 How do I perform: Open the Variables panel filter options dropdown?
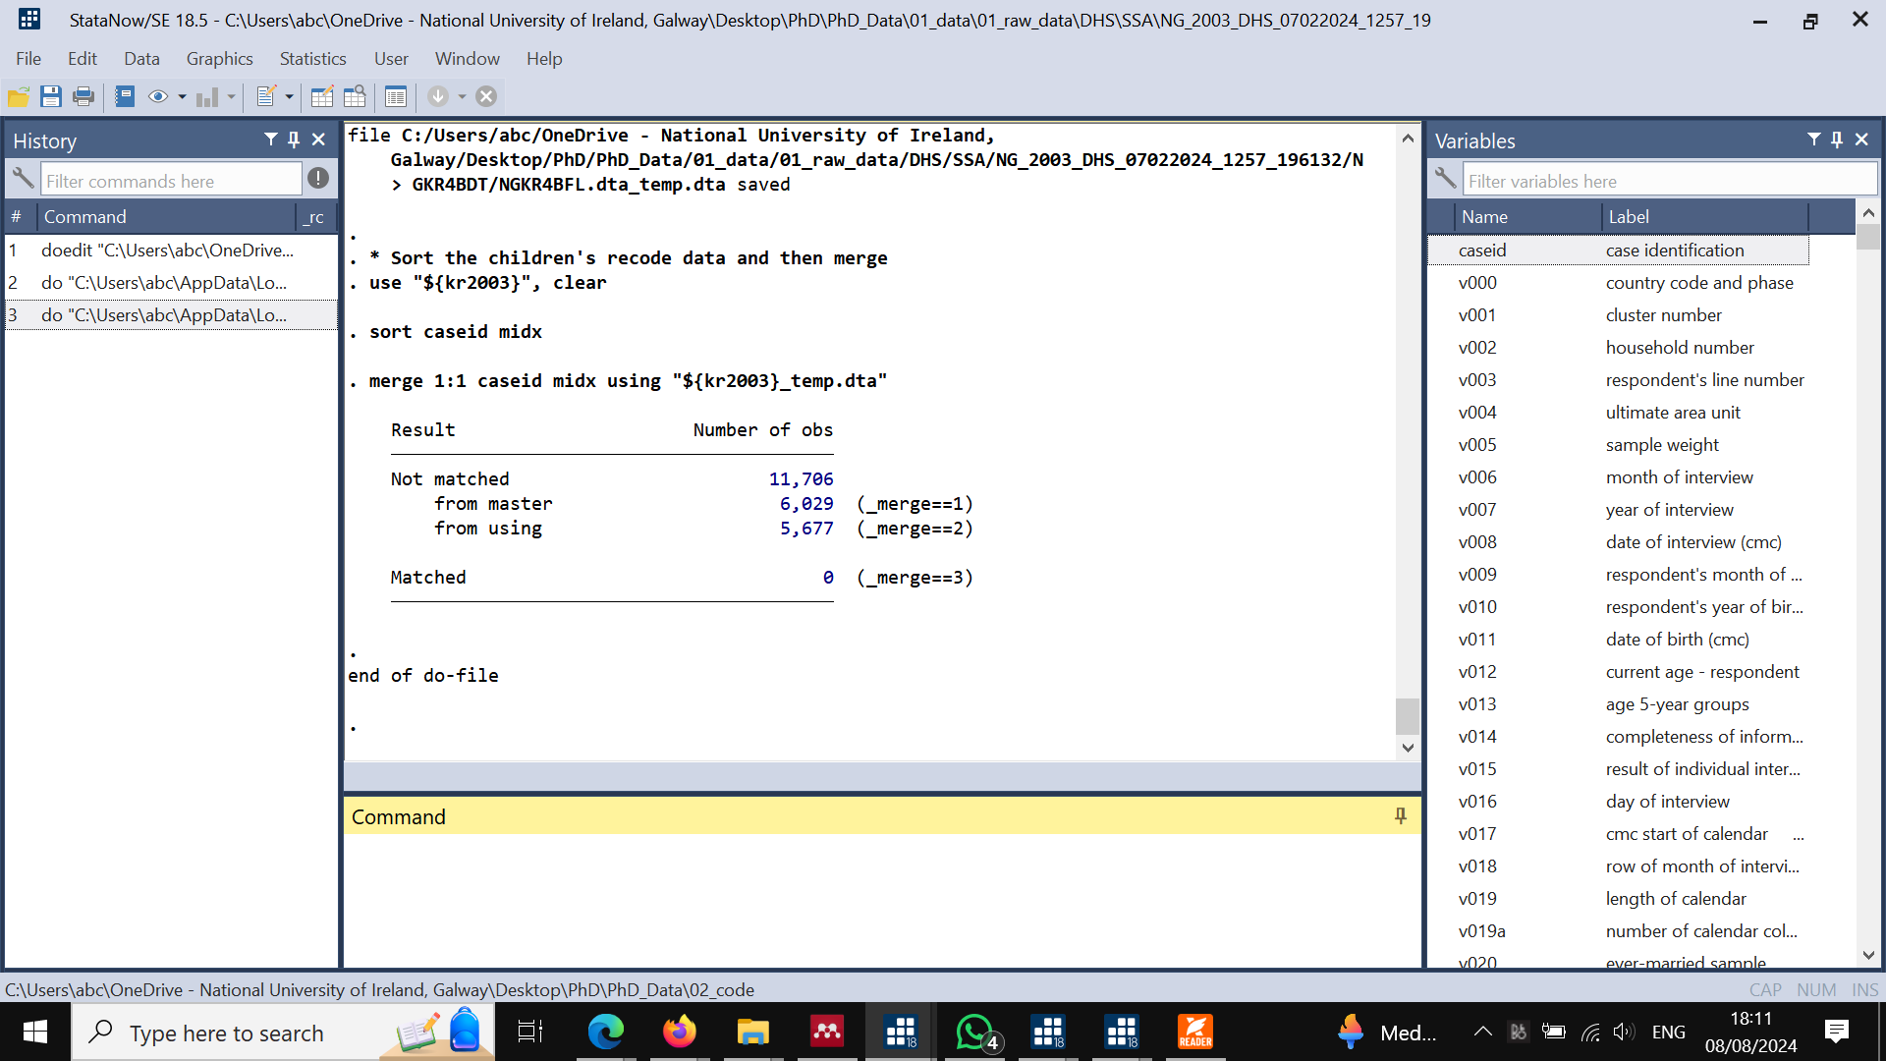[x=1813, y=140]
